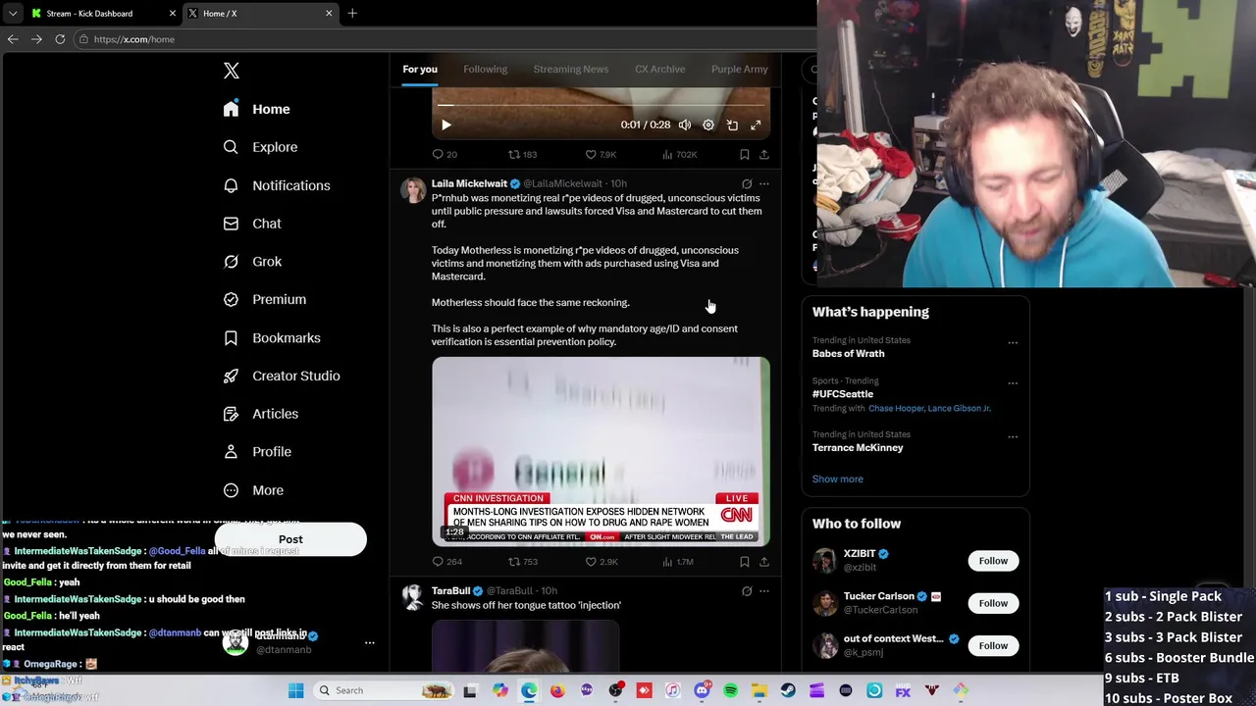Viewport: 1256px width, 706px height.
Task: Open options for Terrance McKinney trend
Action: [1013, 437]
